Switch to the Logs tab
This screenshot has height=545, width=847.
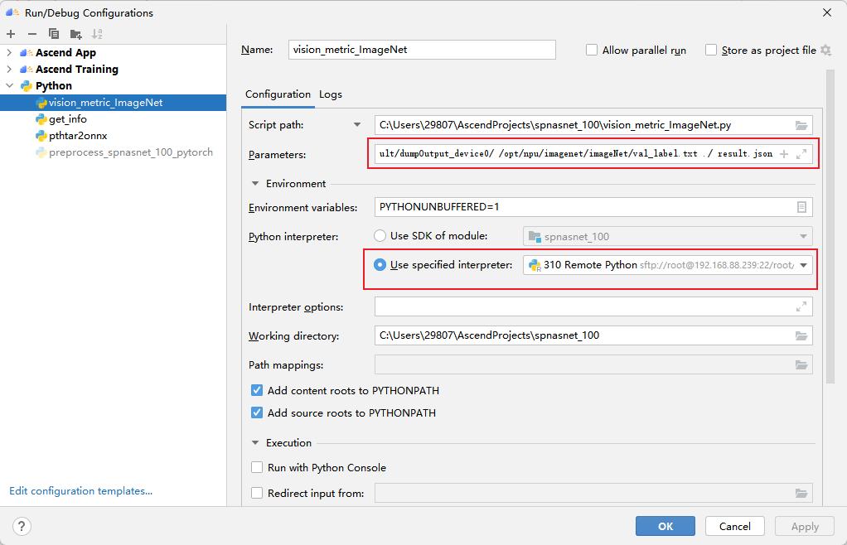(330, 94)
